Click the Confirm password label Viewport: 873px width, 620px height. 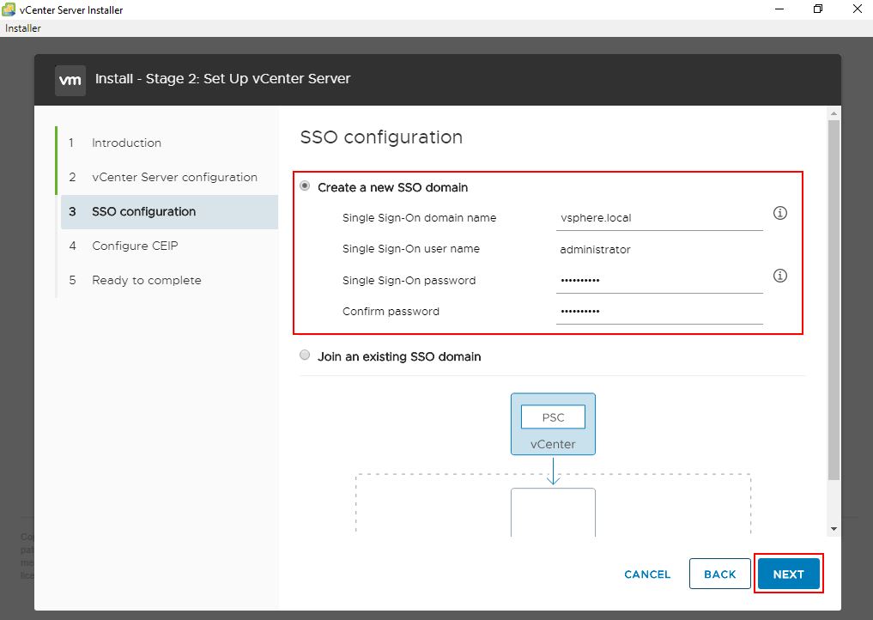(x=391, y=312)
